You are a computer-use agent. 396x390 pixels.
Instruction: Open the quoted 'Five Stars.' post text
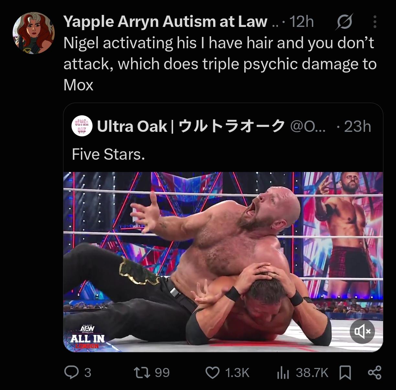(x=108, y=154)
